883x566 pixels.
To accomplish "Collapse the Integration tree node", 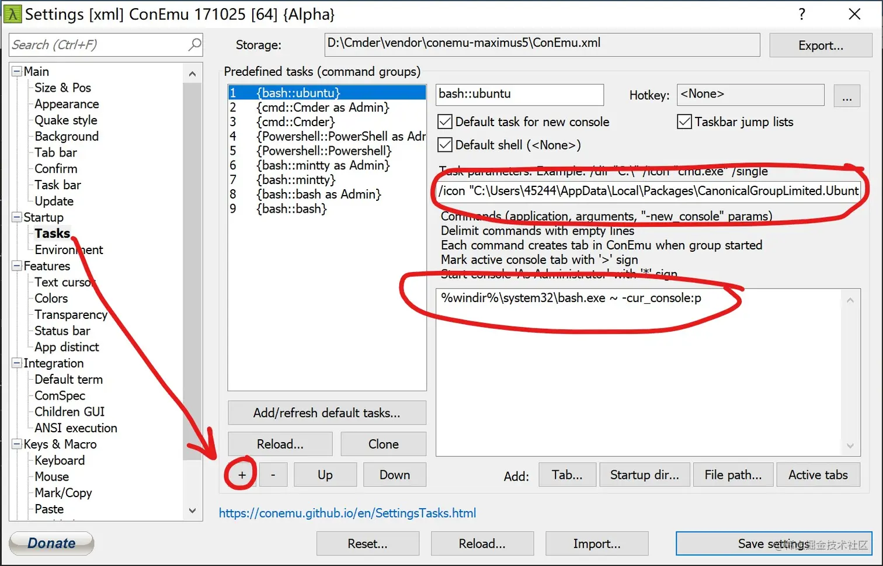I will tap(17, 363).
